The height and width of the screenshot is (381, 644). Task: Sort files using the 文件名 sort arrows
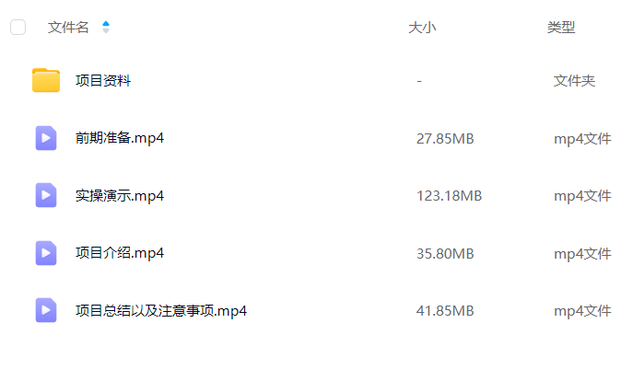pyautogui.click(x=106, y=27)
